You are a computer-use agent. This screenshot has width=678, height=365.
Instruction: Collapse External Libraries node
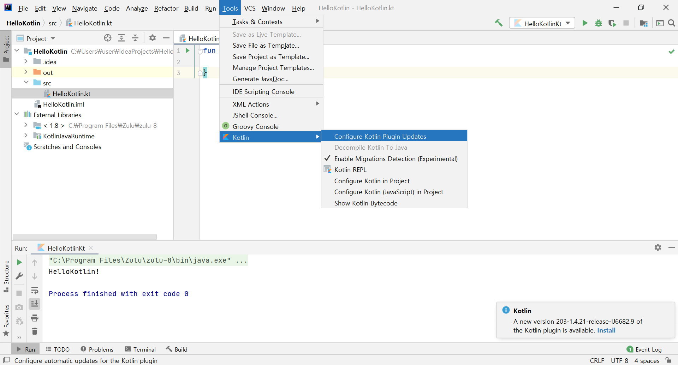(x=17, y=114)
